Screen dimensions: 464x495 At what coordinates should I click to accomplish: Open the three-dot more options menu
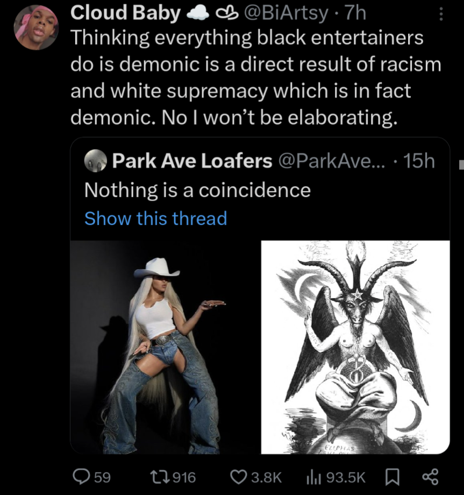441,14
